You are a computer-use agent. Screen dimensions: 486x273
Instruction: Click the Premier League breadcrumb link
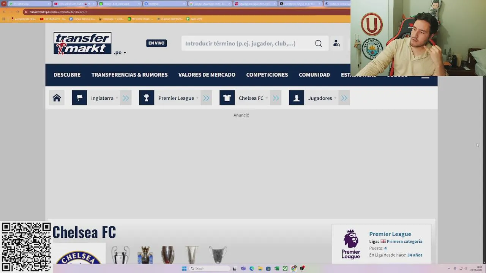click(x=176, y=98)
